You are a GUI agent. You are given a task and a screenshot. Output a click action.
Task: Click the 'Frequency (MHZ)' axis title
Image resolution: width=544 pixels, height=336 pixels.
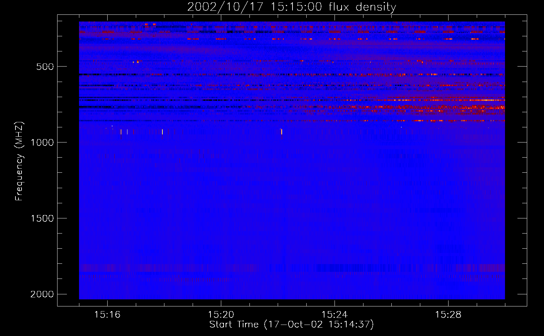pos(20,161)
